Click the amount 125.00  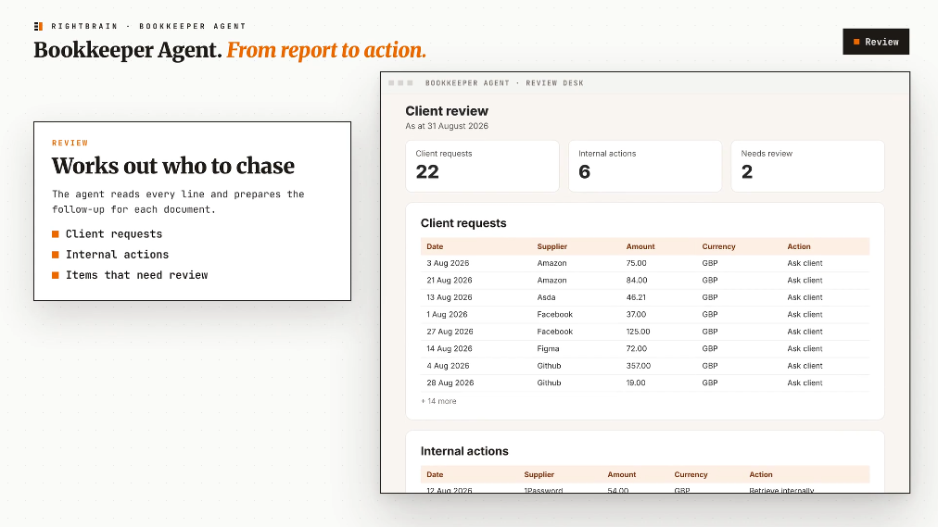[x=638, y=332]
